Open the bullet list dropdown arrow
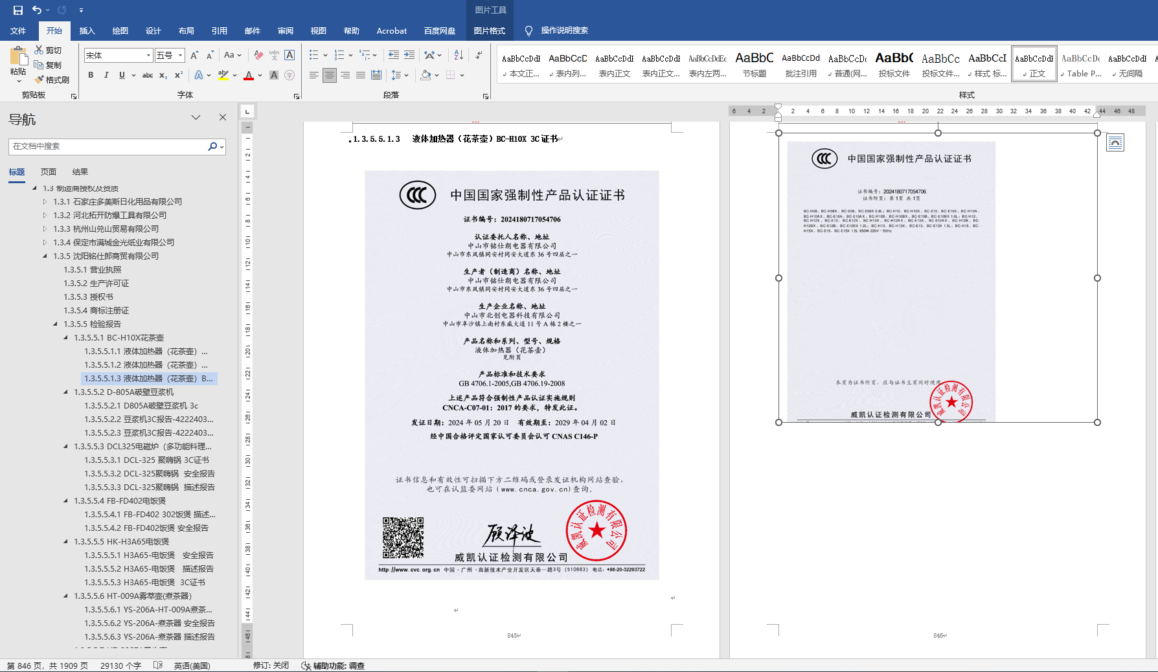The height and width of the screenshot is (672, 1158). [325, 56]
